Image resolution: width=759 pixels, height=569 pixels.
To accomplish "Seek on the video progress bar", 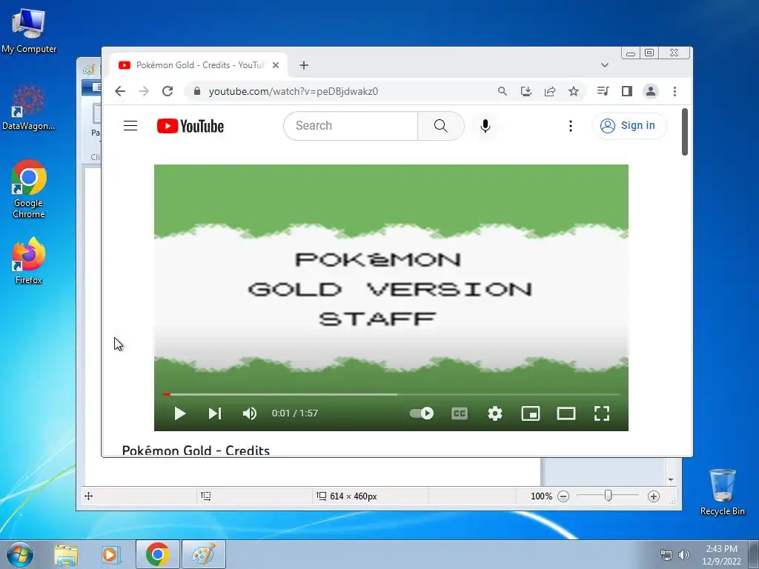I will pyautogui.click(x=391, y=394).
